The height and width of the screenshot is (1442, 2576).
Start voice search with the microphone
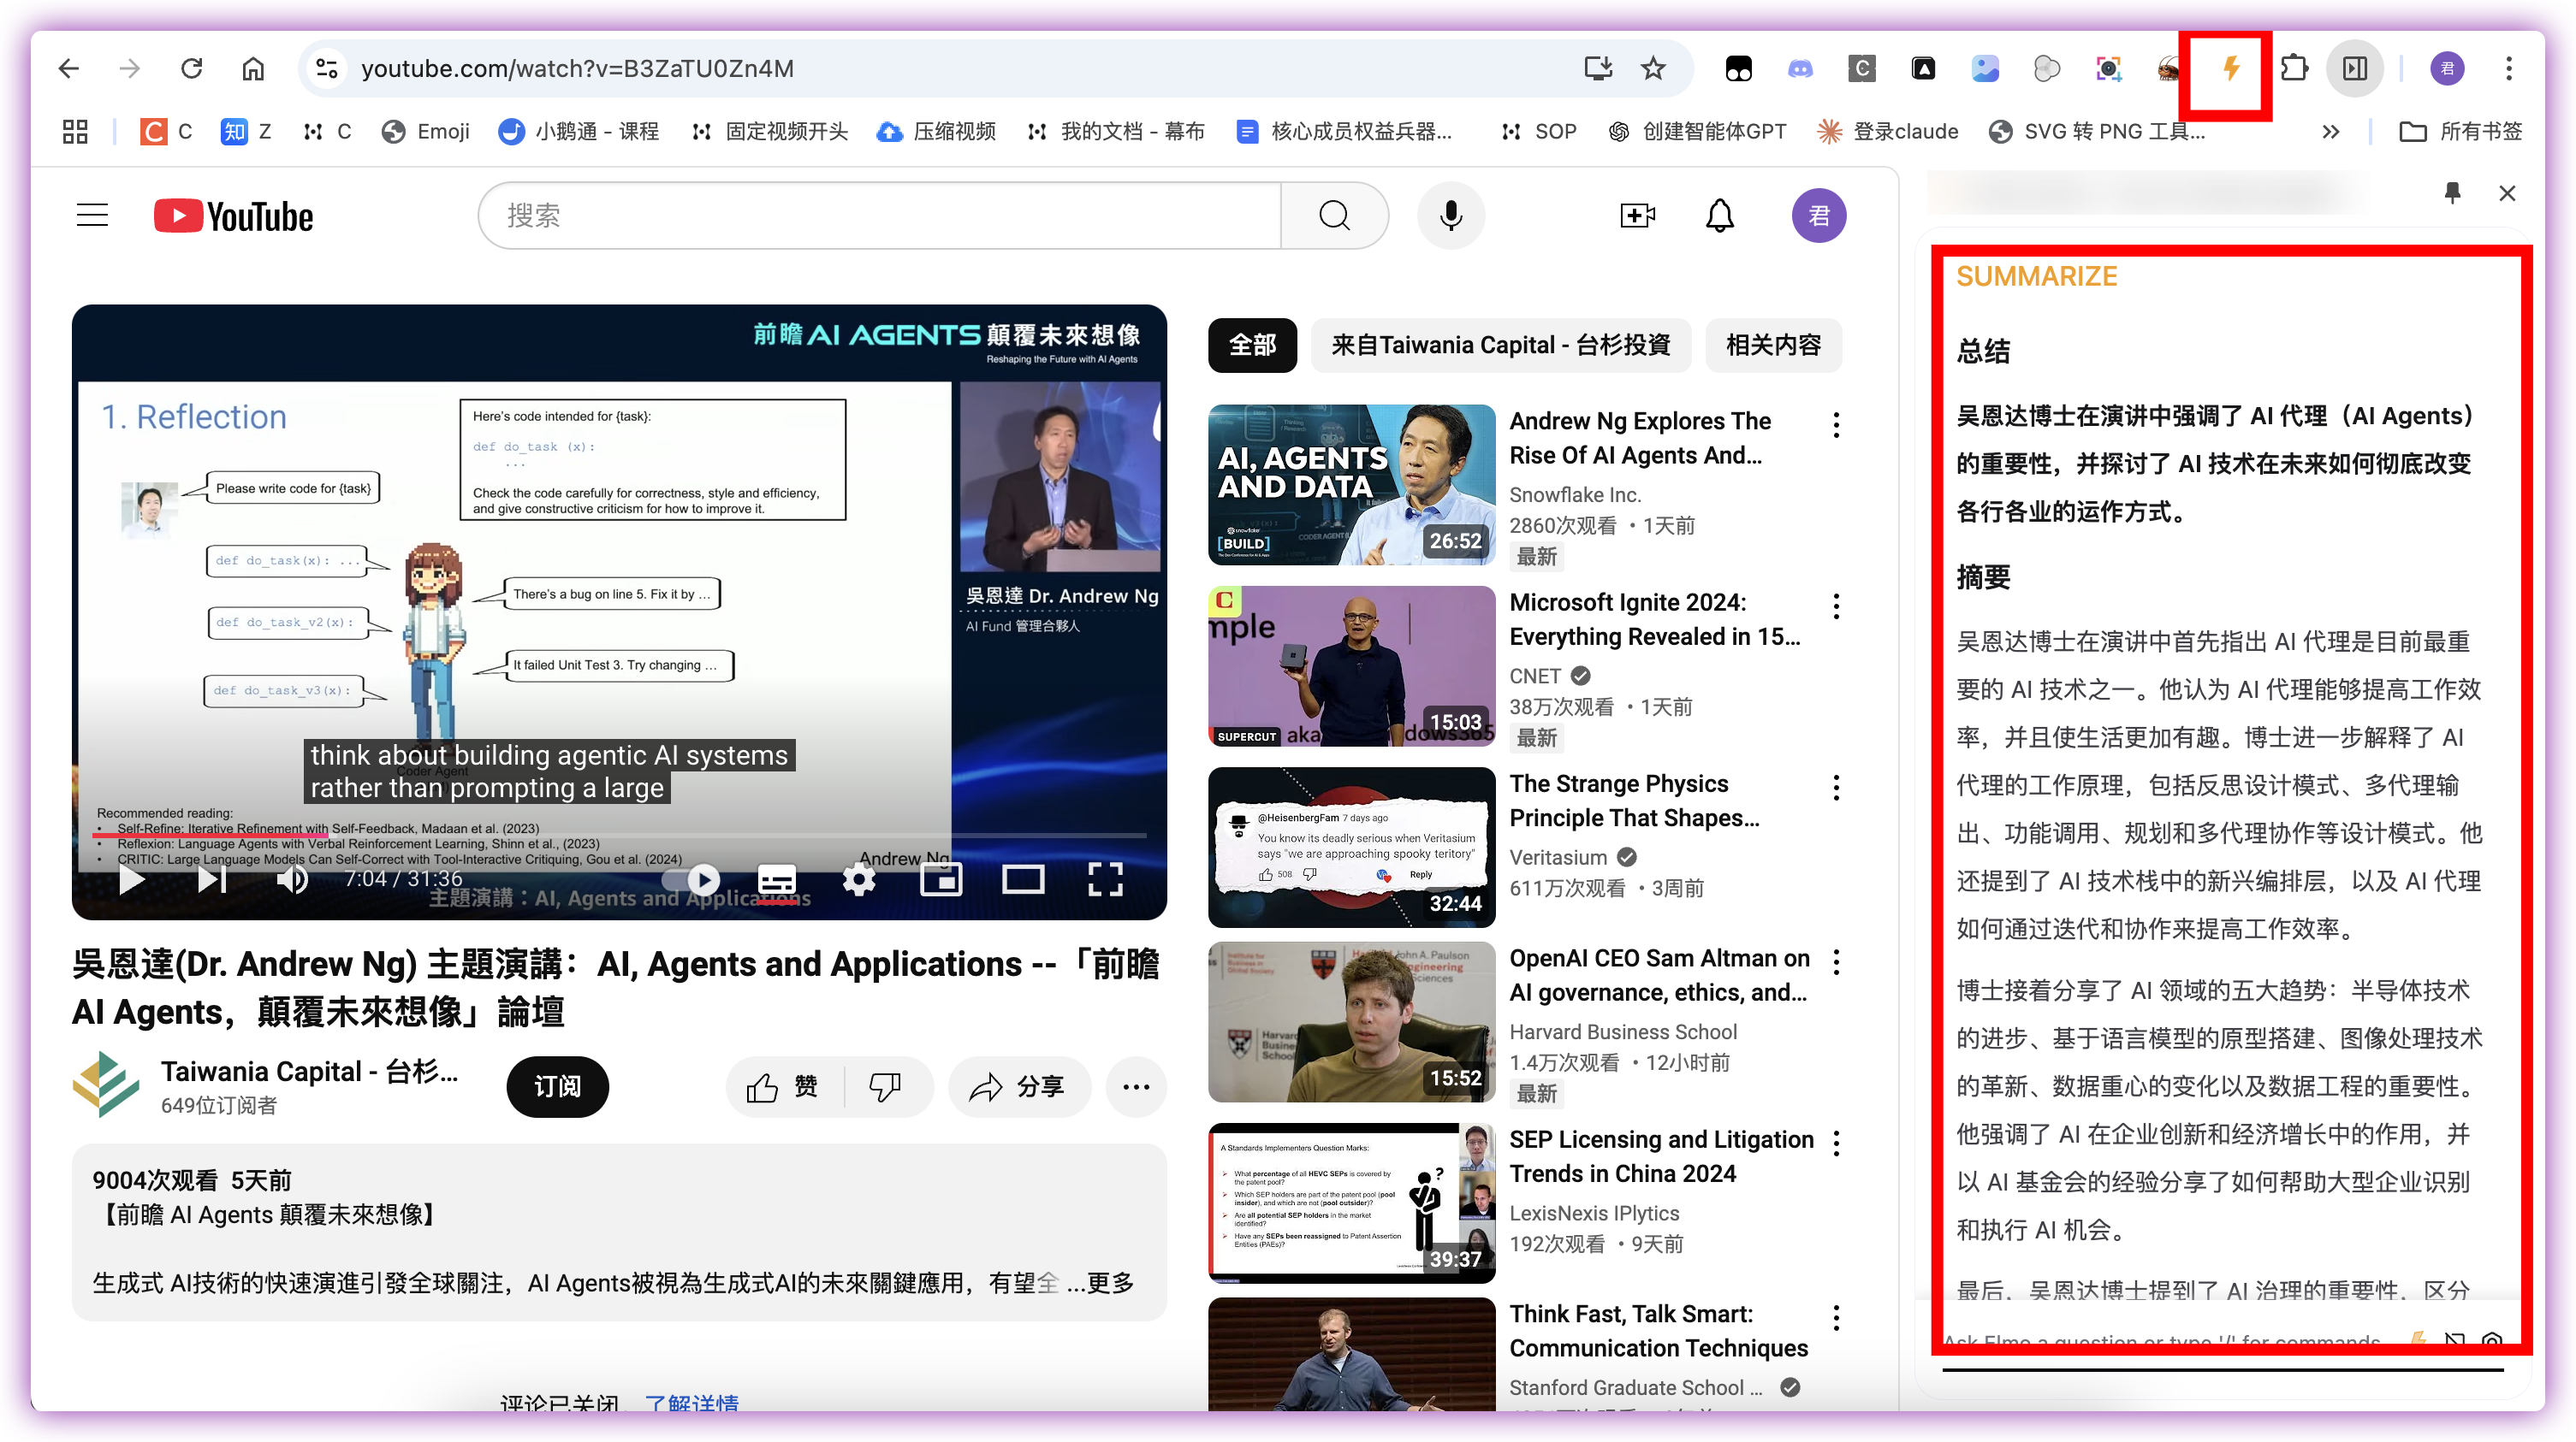click(x=1450, y=215)
